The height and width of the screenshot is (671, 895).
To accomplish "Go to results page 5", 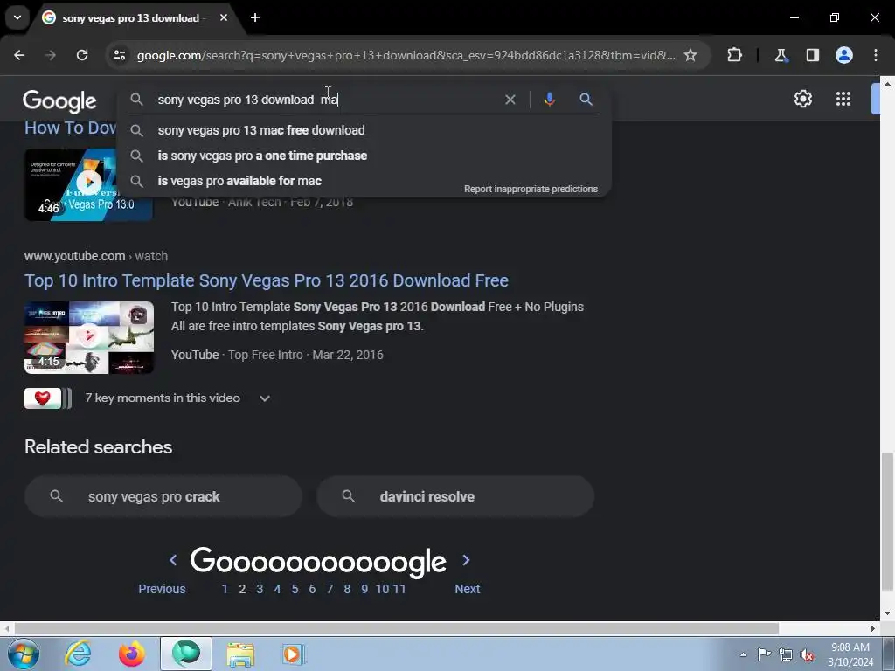I will coord(295,589).
